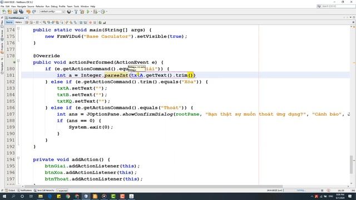Open the Run Project dropdown arrow
Viewport: 356px width, 200px height.
pos(91,12)
